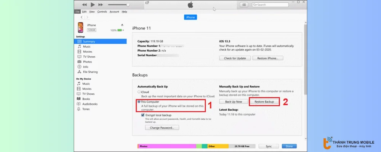381x152 pixels.
Task: Go forward with the right arrow
Action: [x=87, y=17]
